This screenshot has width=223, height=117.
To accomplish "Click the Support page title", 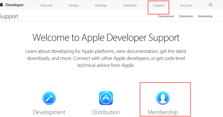I will pyautogui.click(x=9, y=17).
